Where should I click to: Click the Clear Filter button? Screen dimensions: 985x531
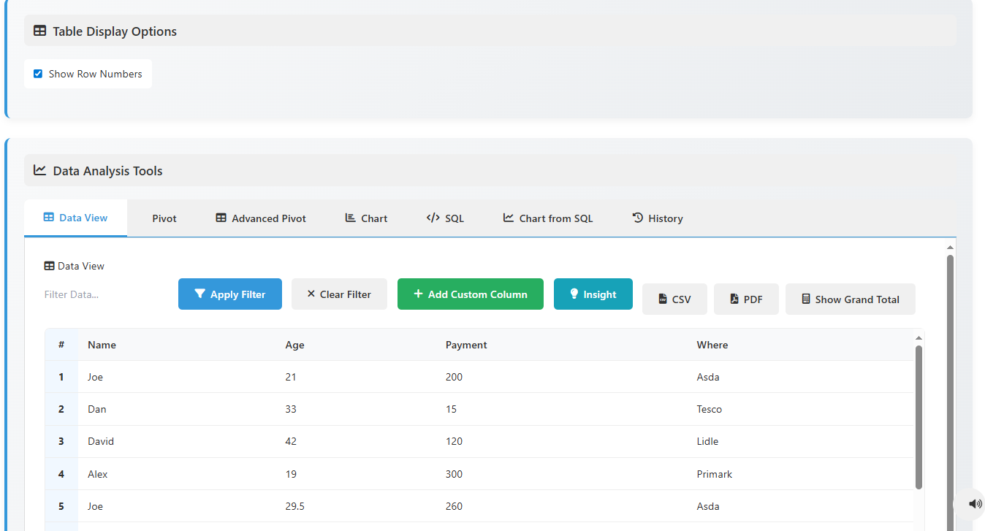tap(339, 294)
